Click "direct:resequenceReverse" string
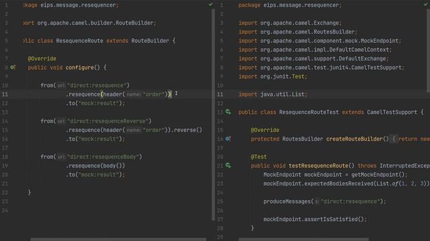Image resolution: width=430 pixels, height=241 pixels. click(107, 121)
